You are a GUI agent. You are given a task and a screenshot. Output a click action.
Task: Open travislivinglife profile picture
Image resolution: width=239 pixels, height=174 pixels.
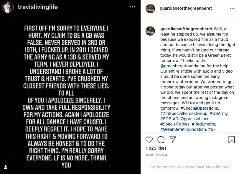[8, 7]
